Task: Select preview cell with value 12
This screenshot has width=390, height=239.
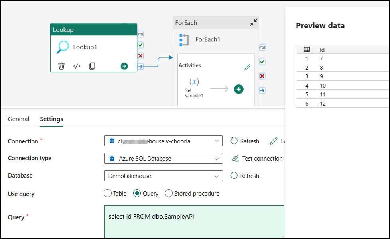Action: (353, 103)
